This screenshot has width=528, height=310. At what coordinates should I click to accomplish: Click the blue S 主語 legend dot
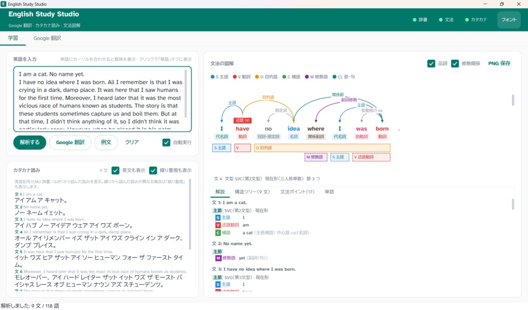pyautogui.click(x=212, y=77)
